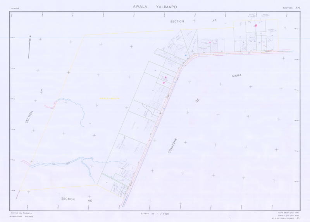The height and width of the screenshot is (222, 310).
Task: Click the 'AWALA YALIMAPO' map title
Action: click(155, 7)
